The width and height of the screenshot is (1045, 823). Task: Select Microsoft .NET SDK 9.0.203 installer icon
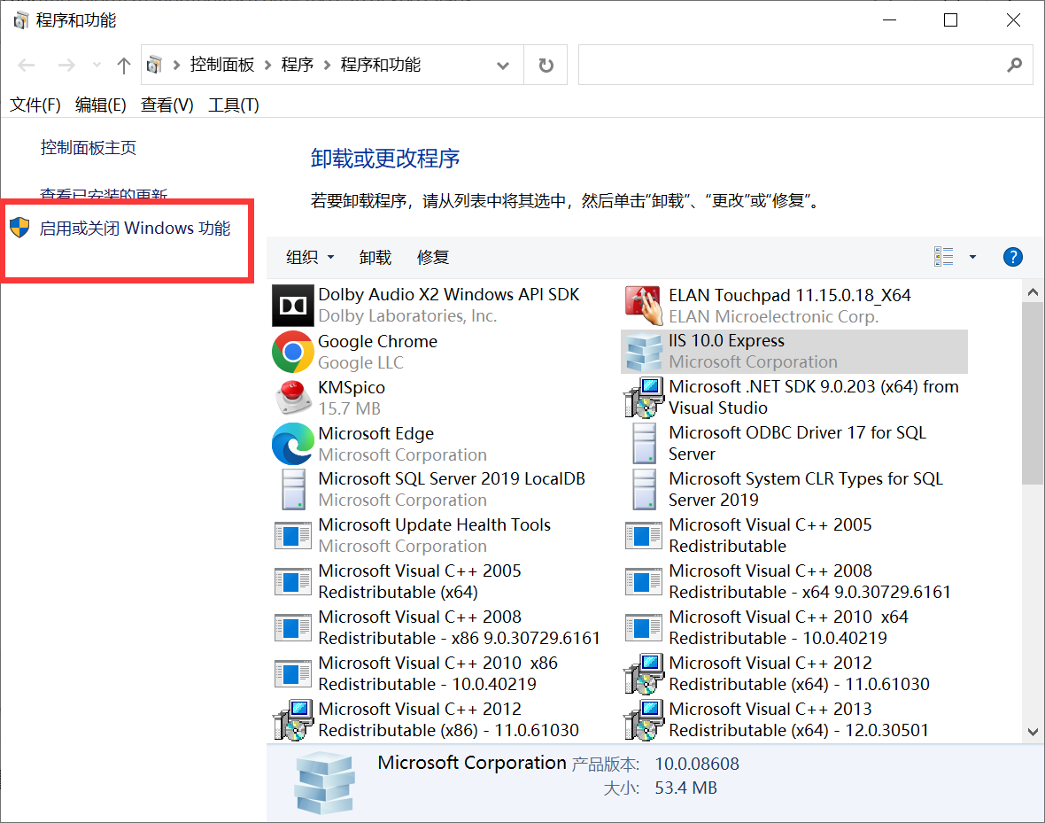coord(643,398)
